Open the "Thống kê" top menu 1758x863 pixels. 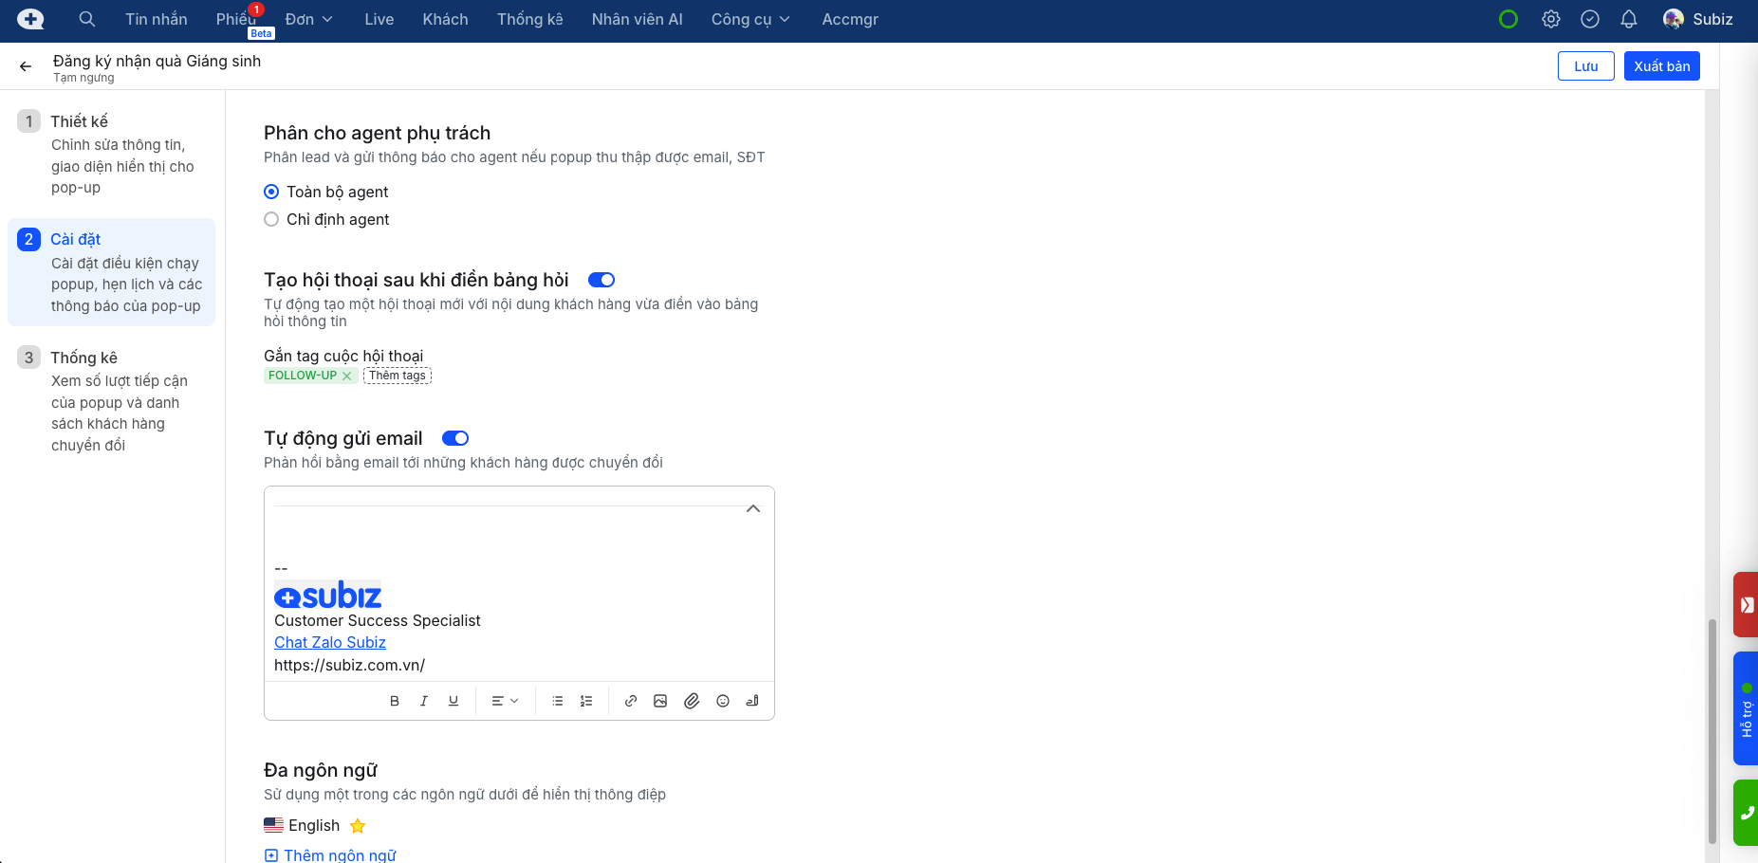(529, 19)
